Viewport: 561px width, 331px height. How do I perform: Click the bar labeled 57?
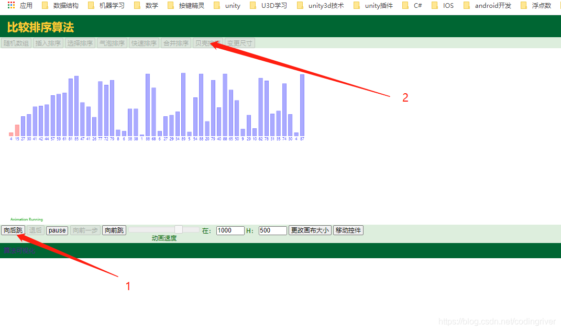[52, 116]
